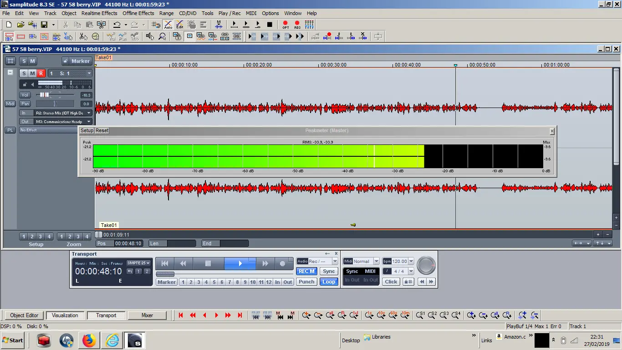The width and height of the screenshot is (622, 350).
Task: Open the Realtime Effects menu
Action: pos(99,13)
